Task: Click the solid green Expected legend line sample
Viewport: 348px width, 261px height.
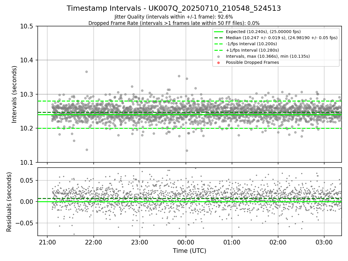Action: (x=219, y=32)
